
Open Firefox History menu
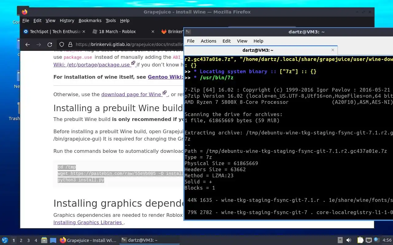pyautogui.click(x=67, y=21)
